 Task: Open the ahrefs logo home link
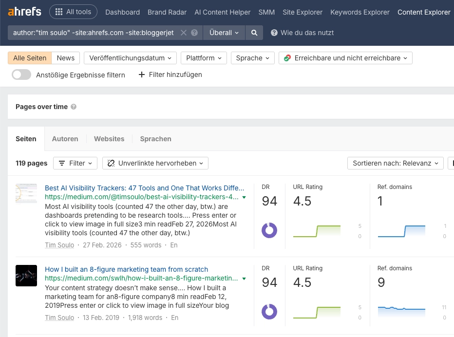[x=25, y=12]
